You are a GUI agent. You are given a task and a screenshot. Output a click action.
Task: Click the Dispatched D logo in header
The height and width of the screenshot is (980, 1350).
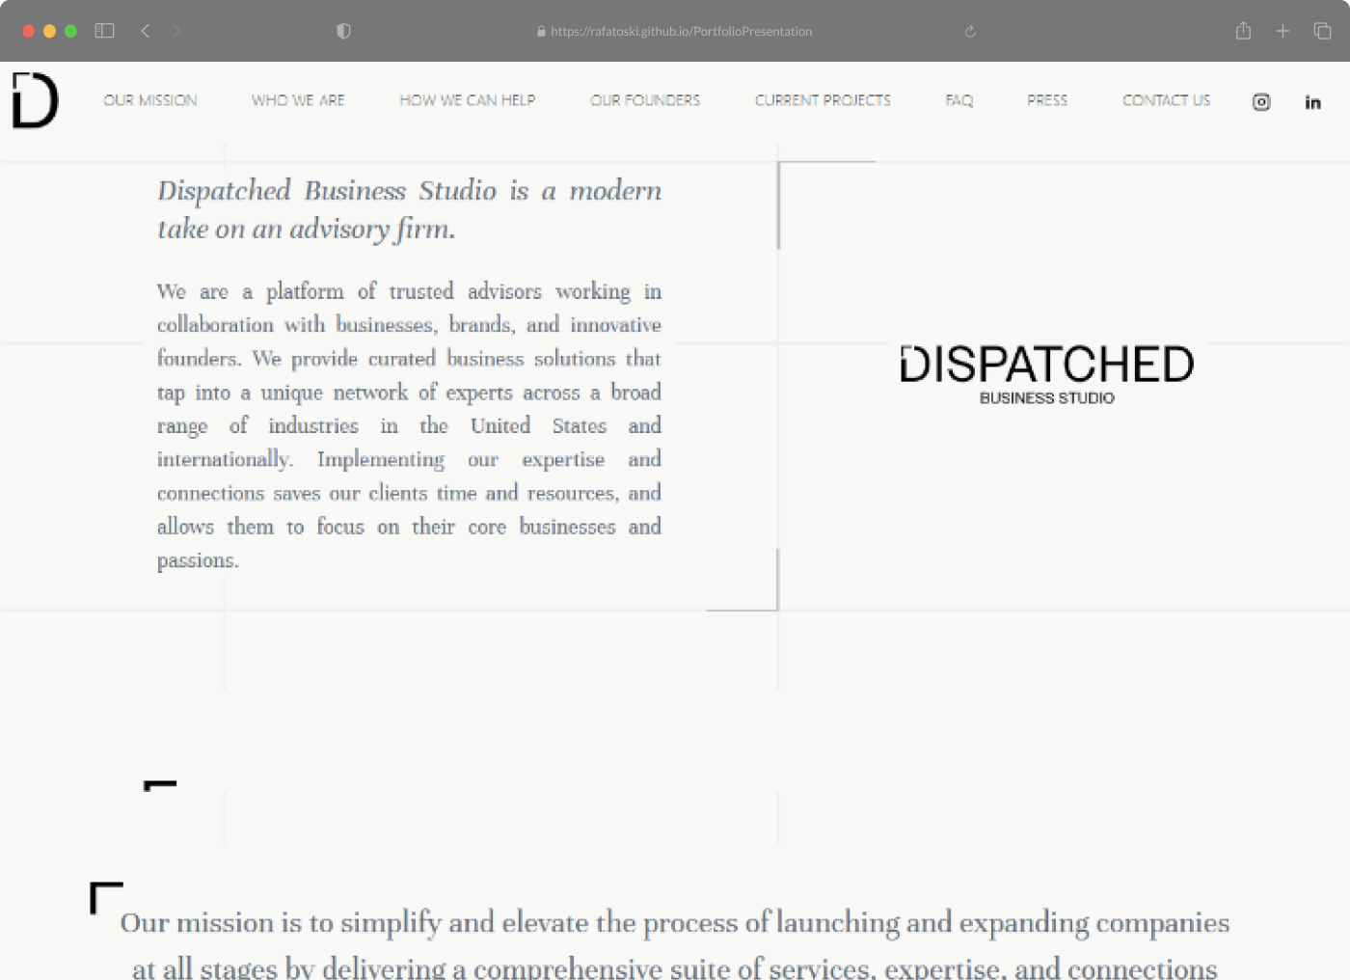coord(36,100)
